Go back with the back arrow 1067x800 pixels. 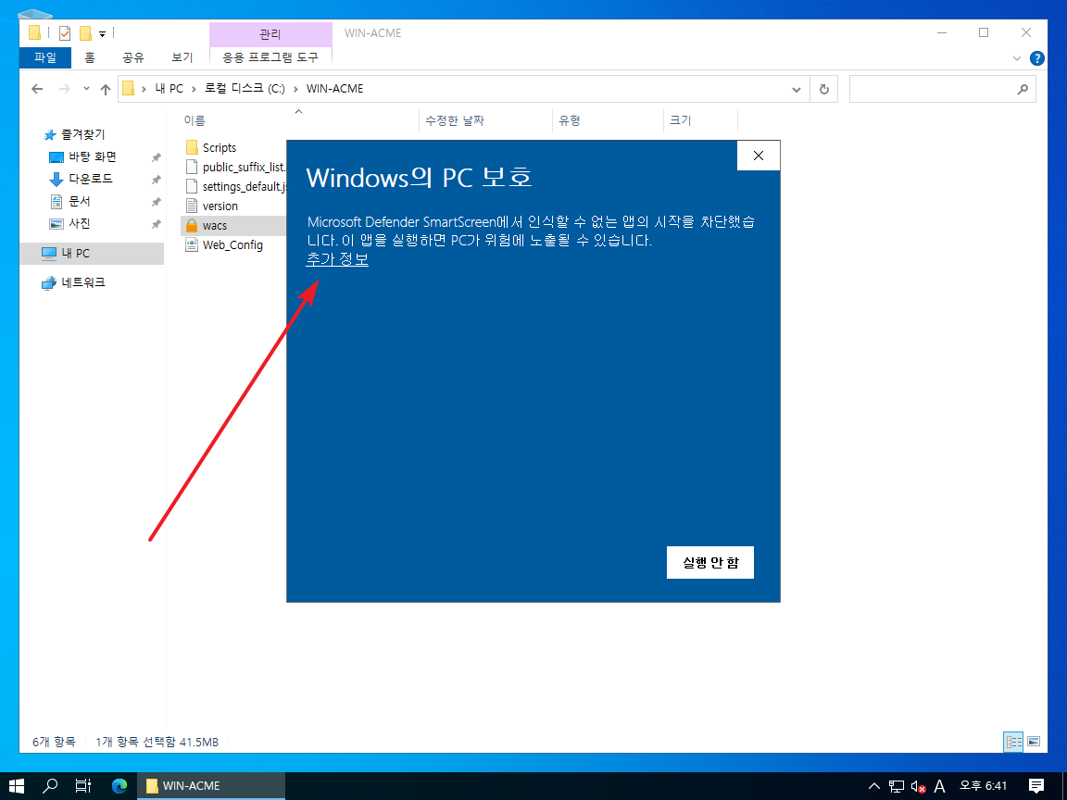(x=37, y=89)
